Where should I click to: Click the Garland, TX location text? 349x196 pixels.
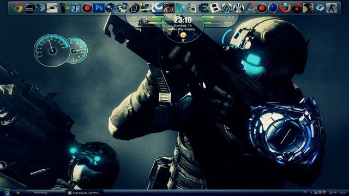[183, 26]
